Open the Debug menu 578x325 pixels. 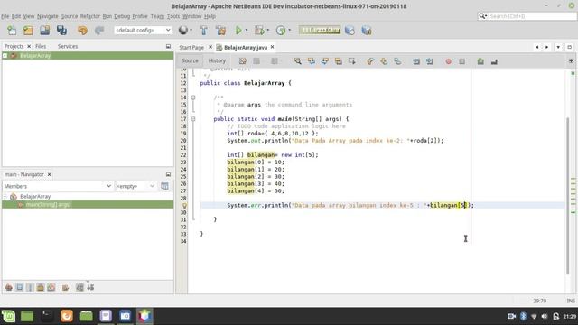(122, 16)
